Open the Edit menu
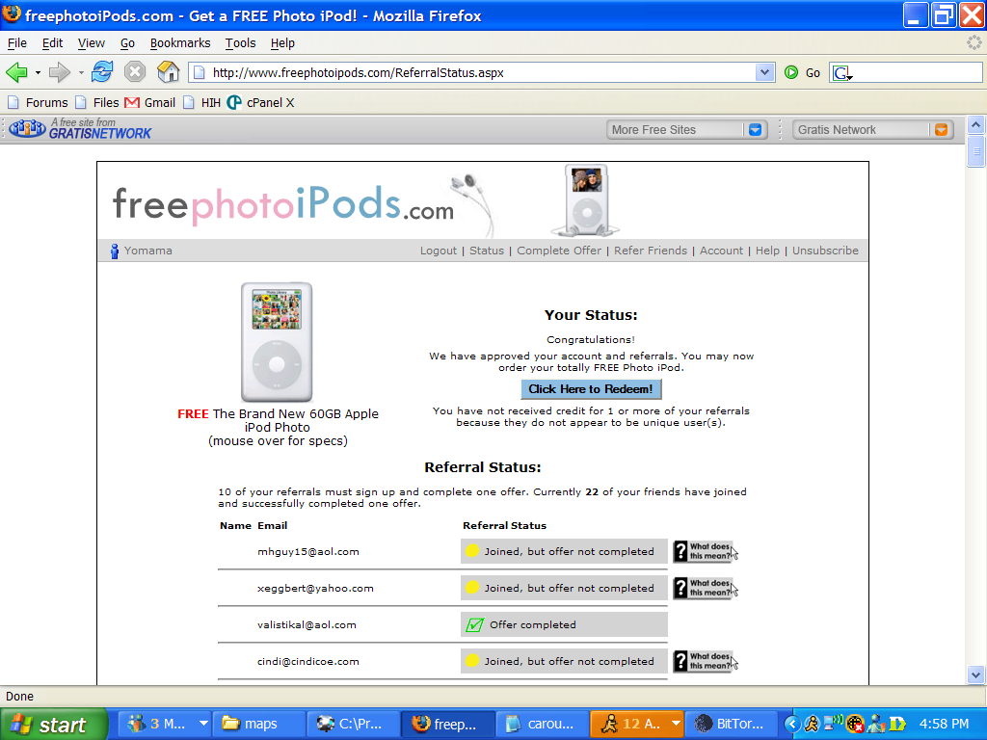 point(52,42)
